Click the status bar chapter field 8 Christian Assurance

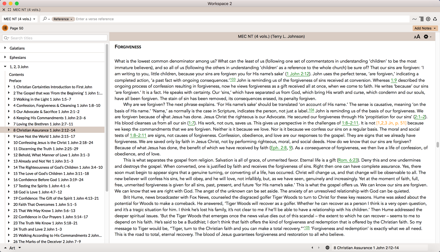point(380,248)
